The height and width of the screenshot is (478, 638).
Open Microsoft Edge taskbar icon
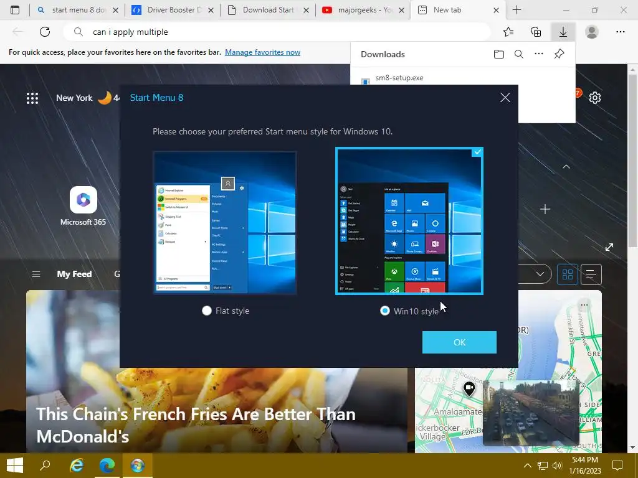107,466
